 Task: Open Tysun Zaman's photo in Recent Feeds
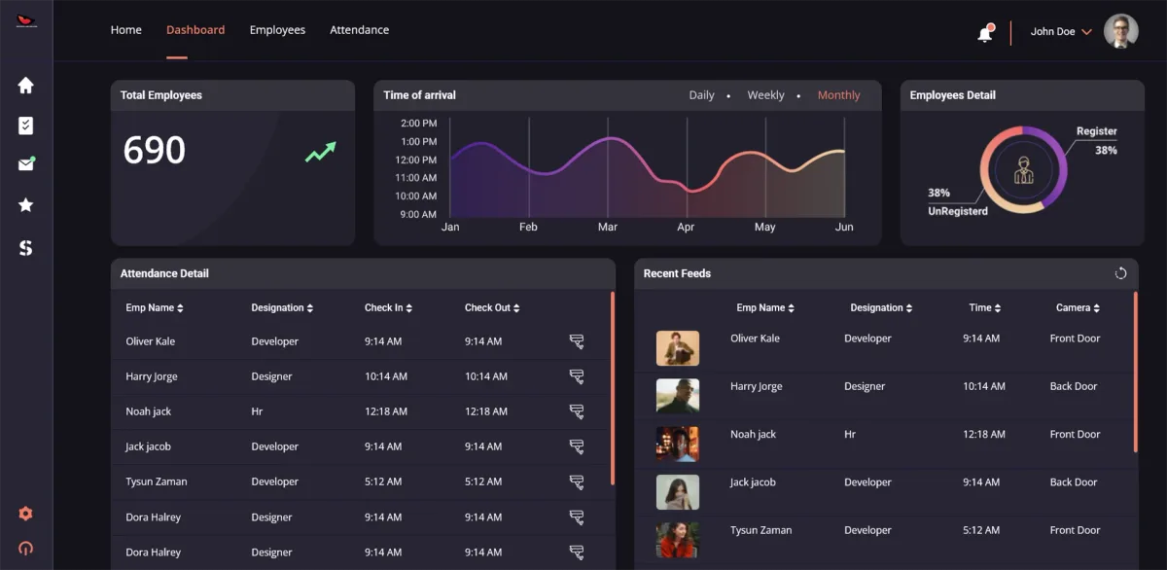(678, 540)
